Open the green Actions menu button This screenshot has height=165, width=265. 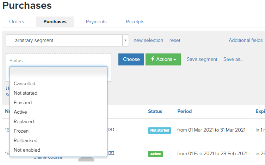(163, 59)
